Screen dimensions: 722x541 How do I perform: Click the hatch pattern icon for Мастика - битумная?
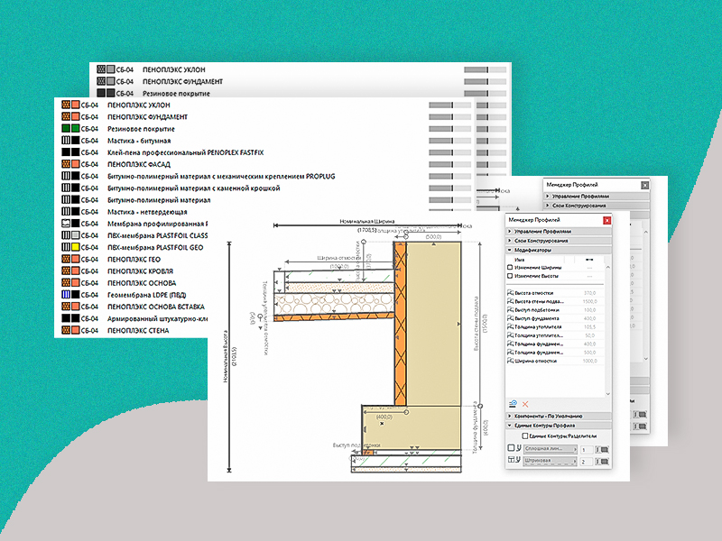pos(65,141)
